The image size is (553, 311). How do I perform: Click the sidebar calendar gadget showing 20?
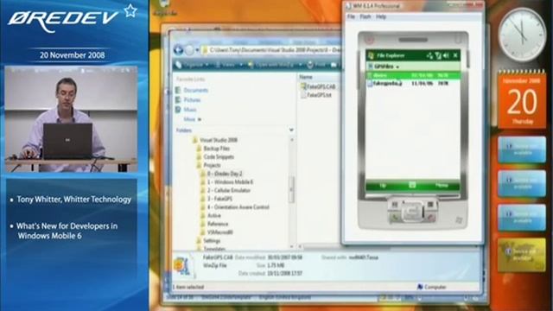click(522, 100)
